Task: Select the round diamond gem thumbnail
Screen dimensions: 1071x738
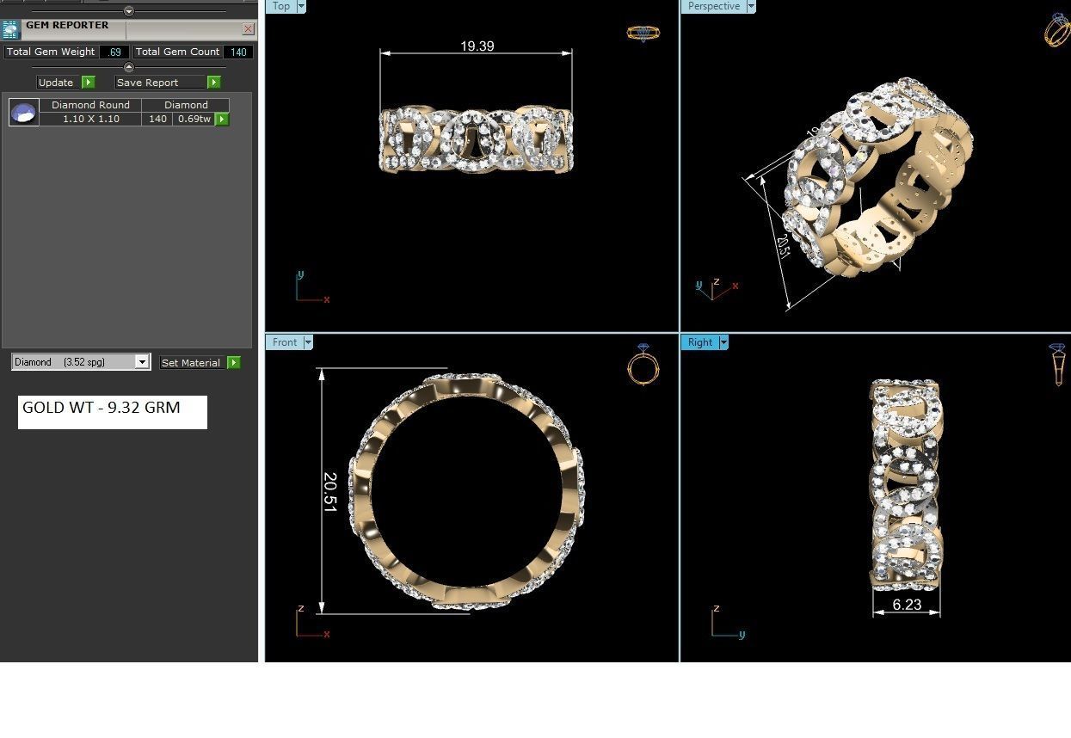Action: 24,112
